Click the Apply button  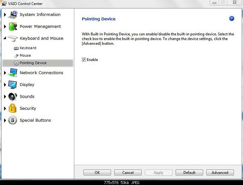159,173
